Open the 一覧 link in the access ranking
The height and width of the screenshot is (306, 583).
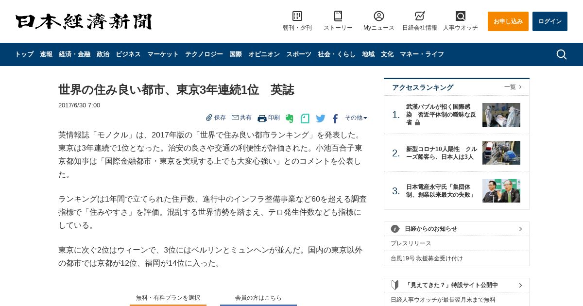[513, 87]
